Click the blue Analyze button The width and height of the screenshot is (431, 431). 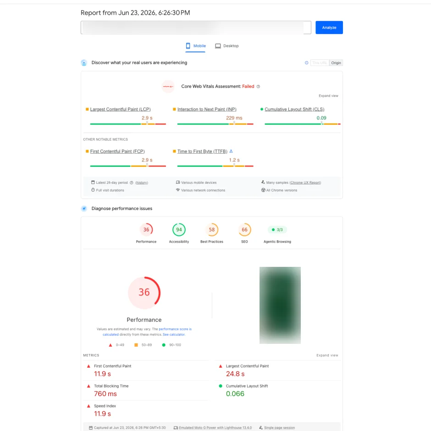click(329, 28)
